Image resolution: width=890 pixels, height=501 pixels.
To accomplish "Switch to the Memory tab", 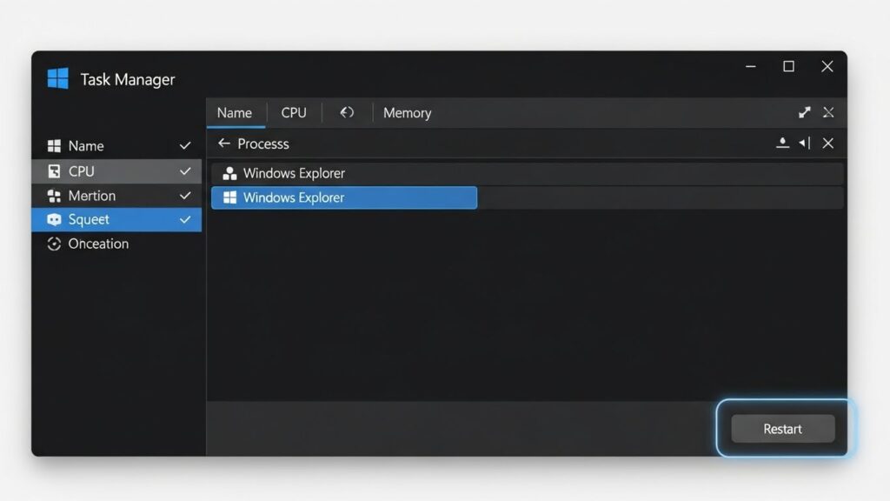I will 407,113.
